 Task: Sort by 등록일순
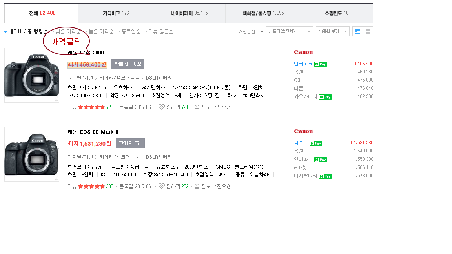click(131, 31)
